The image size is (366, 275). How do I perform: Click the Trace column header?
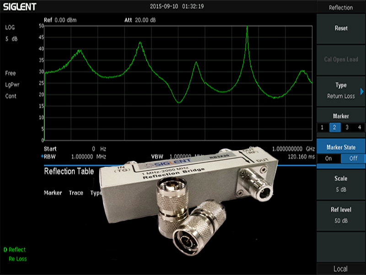pyautogui.click(x=76, y=193)
